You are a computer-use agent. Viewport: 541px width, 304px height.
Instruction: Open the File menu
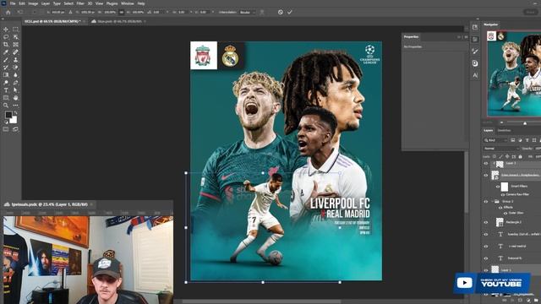pos(13,3)
